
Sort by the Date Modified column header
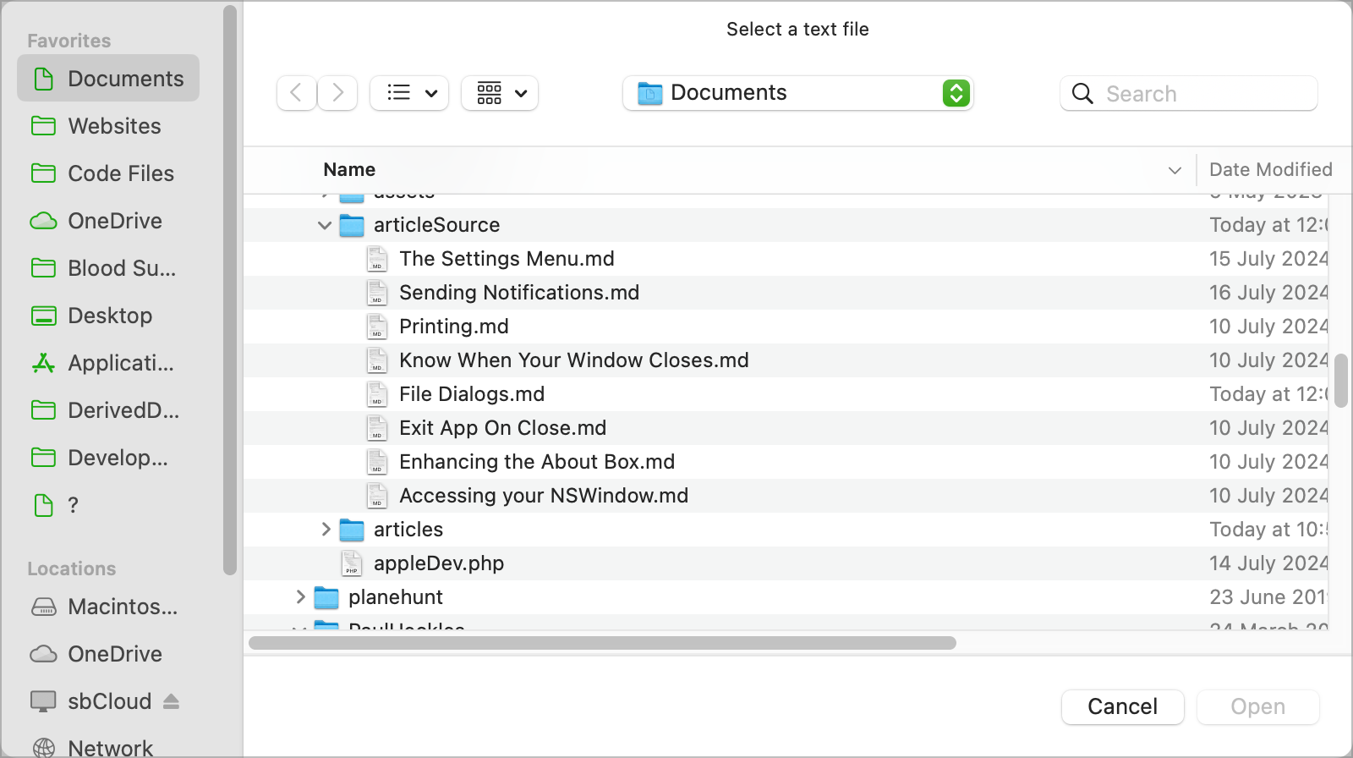tap(1270, 169)
